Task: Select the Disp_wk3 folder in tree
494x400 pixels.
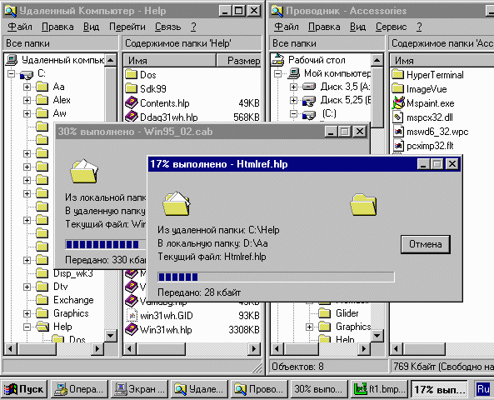Action: coord(72,273)
